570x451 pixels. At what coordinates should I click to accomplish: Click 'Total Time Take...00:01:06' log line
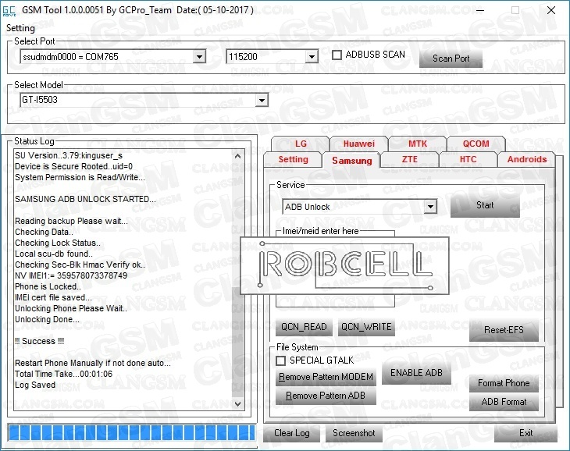click(63, 374)
